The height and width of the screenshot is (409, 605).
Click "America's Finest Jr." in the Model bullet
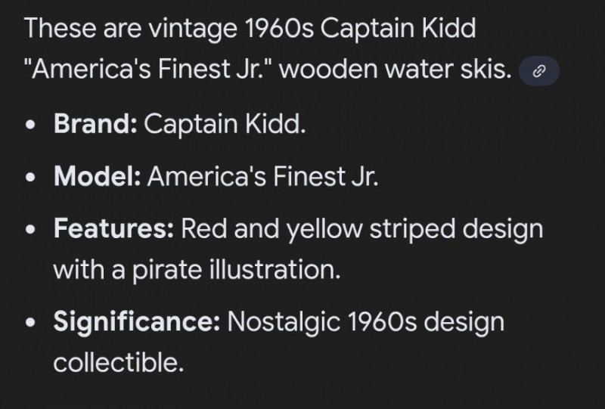262,178
